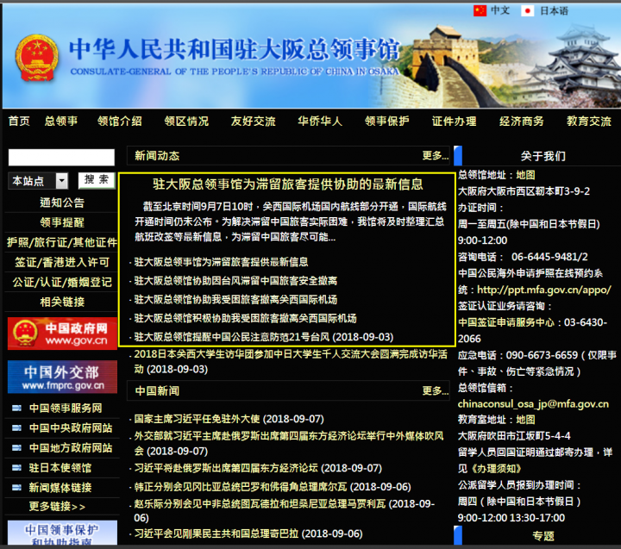Click the search text input box
Viewport: 621px width, 549px height.
pyautogui.click(x=61, y=157)
